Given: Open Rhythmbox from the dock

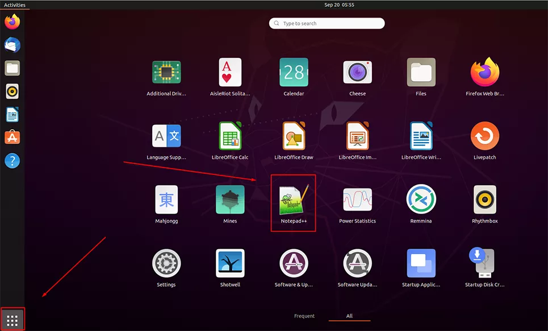Looking at the screenshot, I should [12, 91].
